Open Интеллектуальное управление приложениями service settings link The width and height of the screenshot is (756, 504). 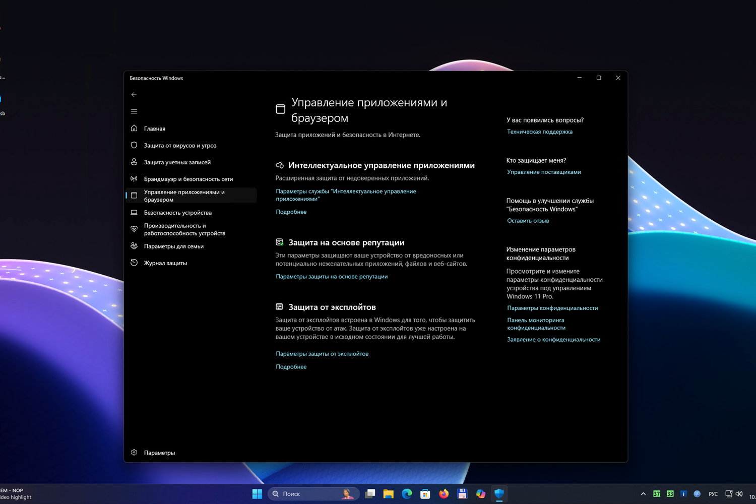[x=346, y=195]
